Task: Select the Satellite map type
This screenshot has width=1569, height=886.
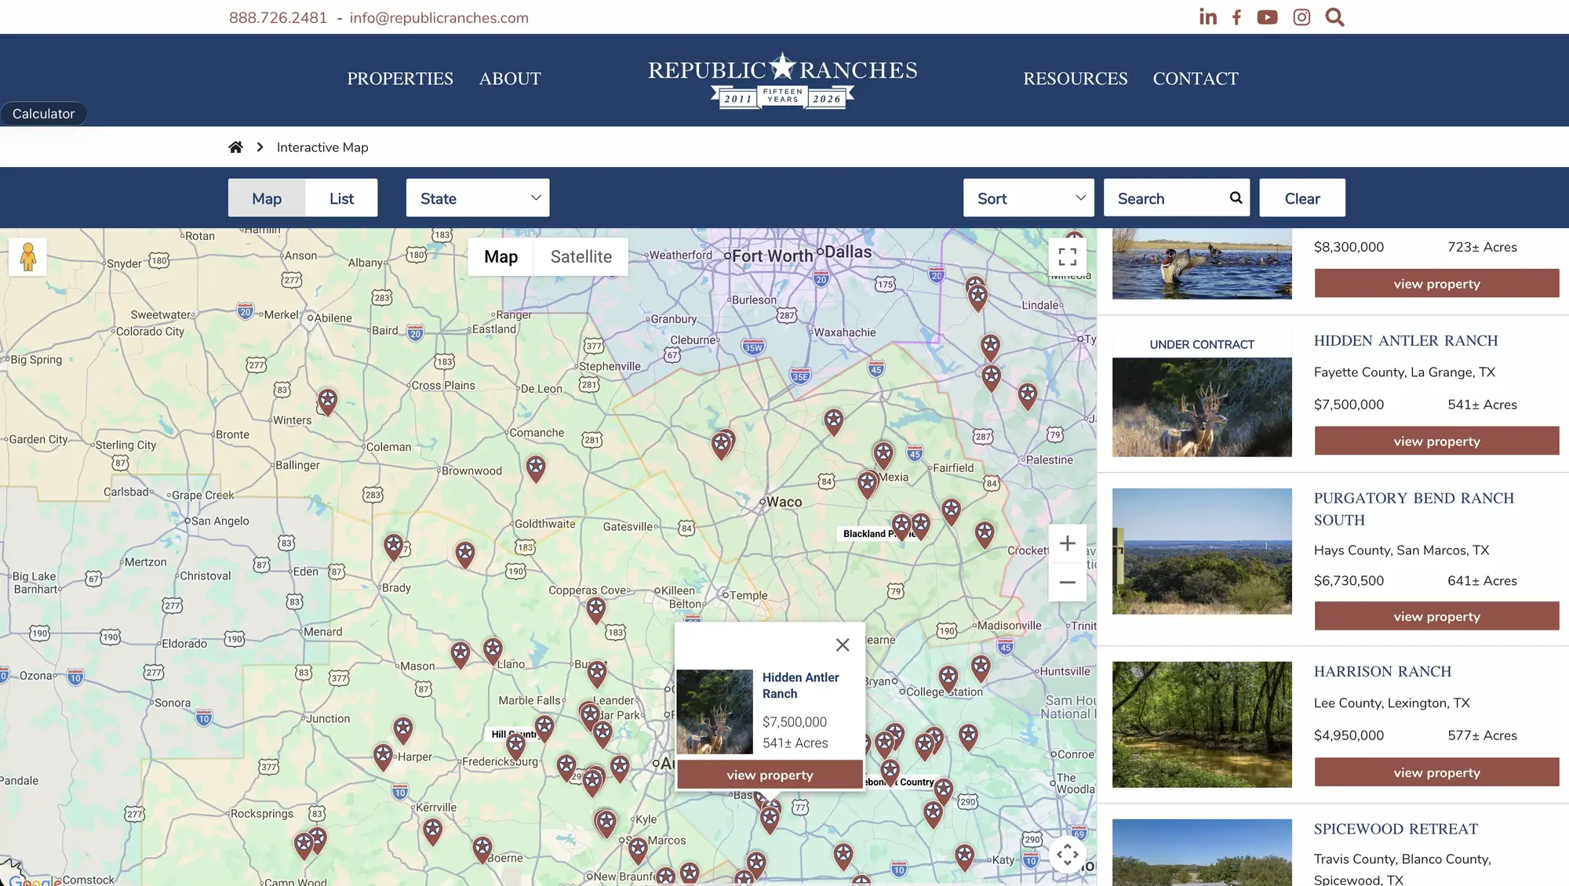Action: pyautogui.click(x=581, y=256)
